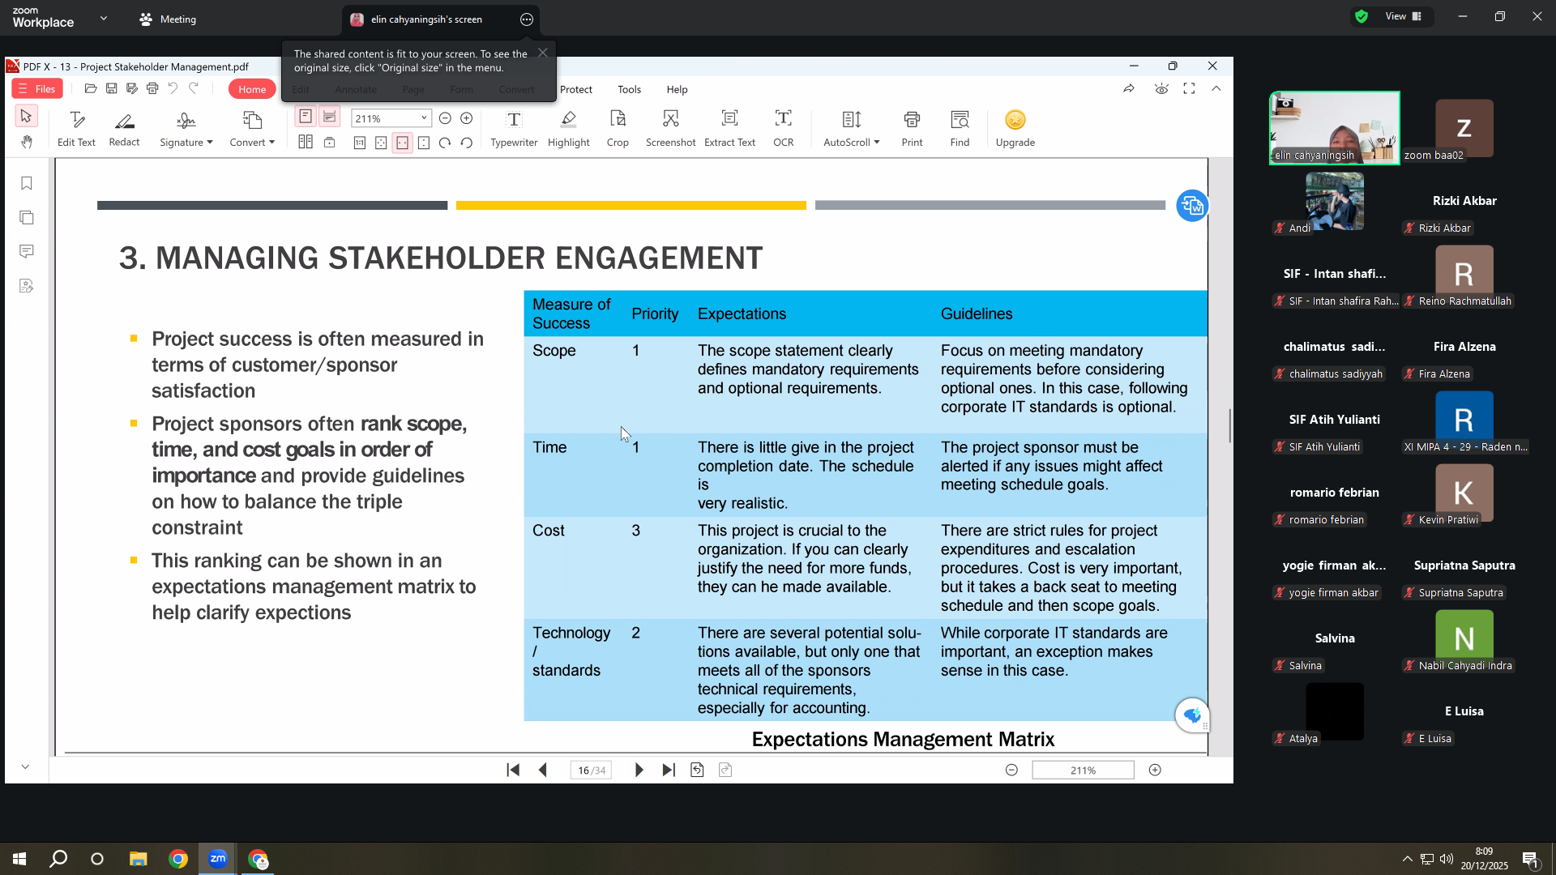The image size is (1556, 875).
Task: Take a Screenshot with the toolbar tool
Action: [670, 129]
